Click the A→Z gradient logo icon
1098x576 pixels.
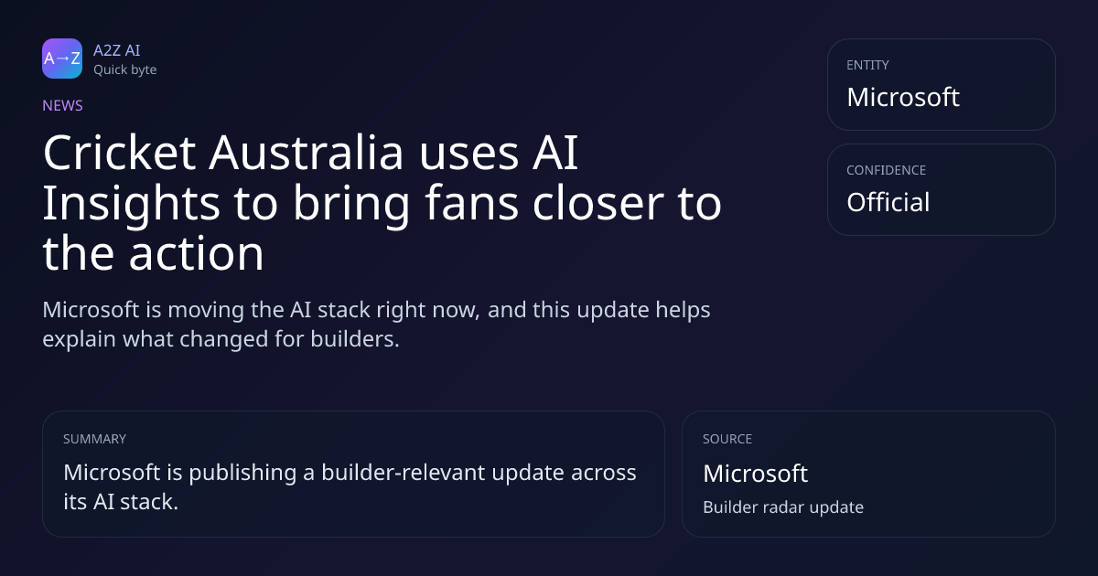[62, 59]
